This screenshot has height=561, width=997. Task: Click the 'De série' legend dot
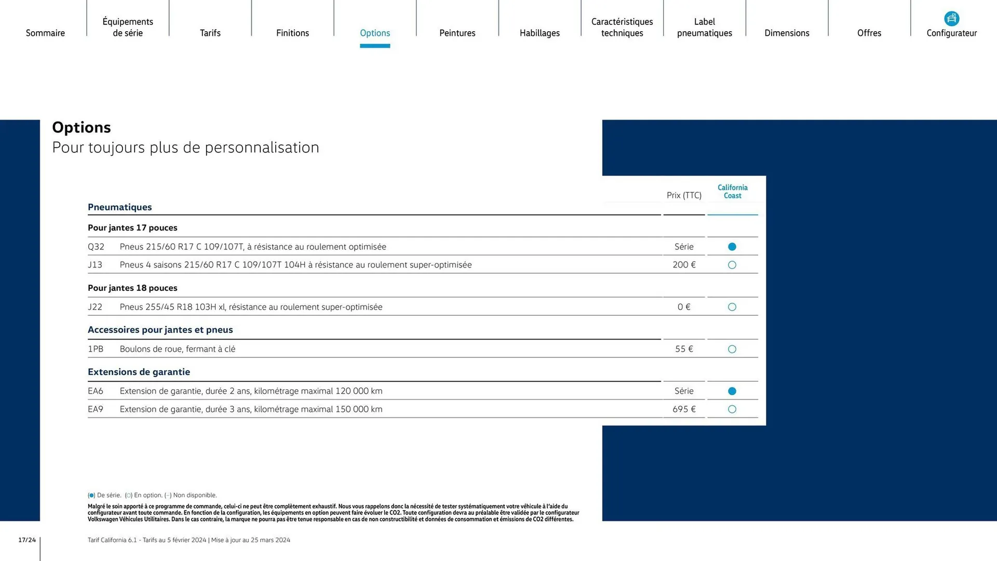[91, 495]
